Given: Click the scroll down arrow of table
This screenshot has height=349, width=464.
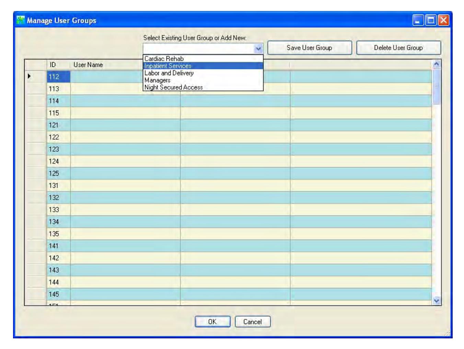Looking at the screenshot, I should (437, 301).
